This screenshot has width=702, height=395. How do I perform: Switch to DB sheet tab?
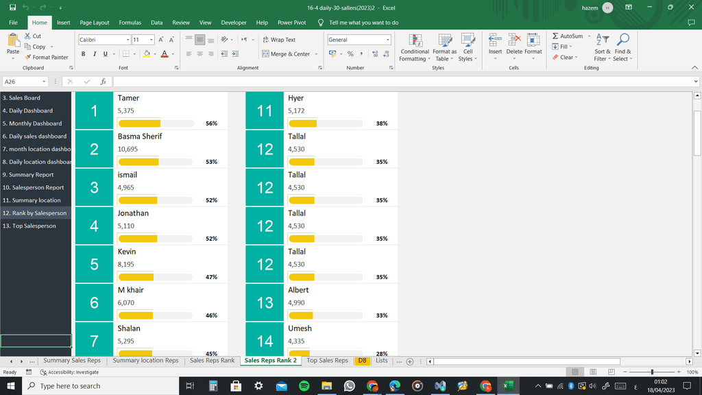[362, 361]
